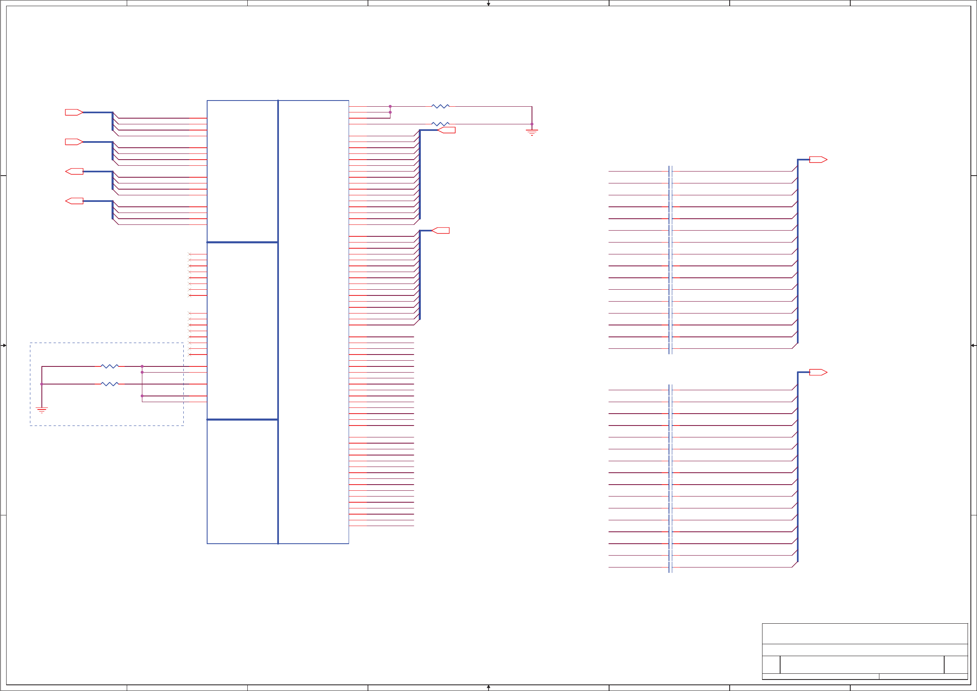
Task: Click the upper resistor inside the dashed box
Action: pos(110,366)
